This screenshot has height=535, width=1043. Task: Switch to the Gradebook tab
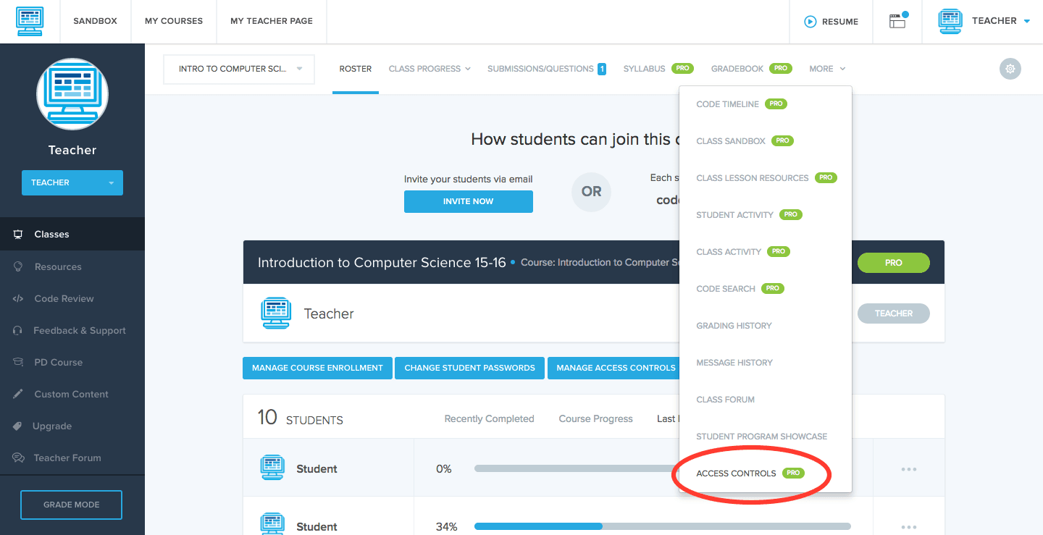(x=737, y=69)
